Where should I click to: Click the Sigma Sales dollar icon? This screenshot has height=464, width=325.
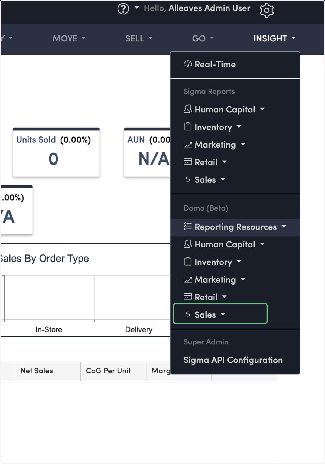click(x=188, y=179)
